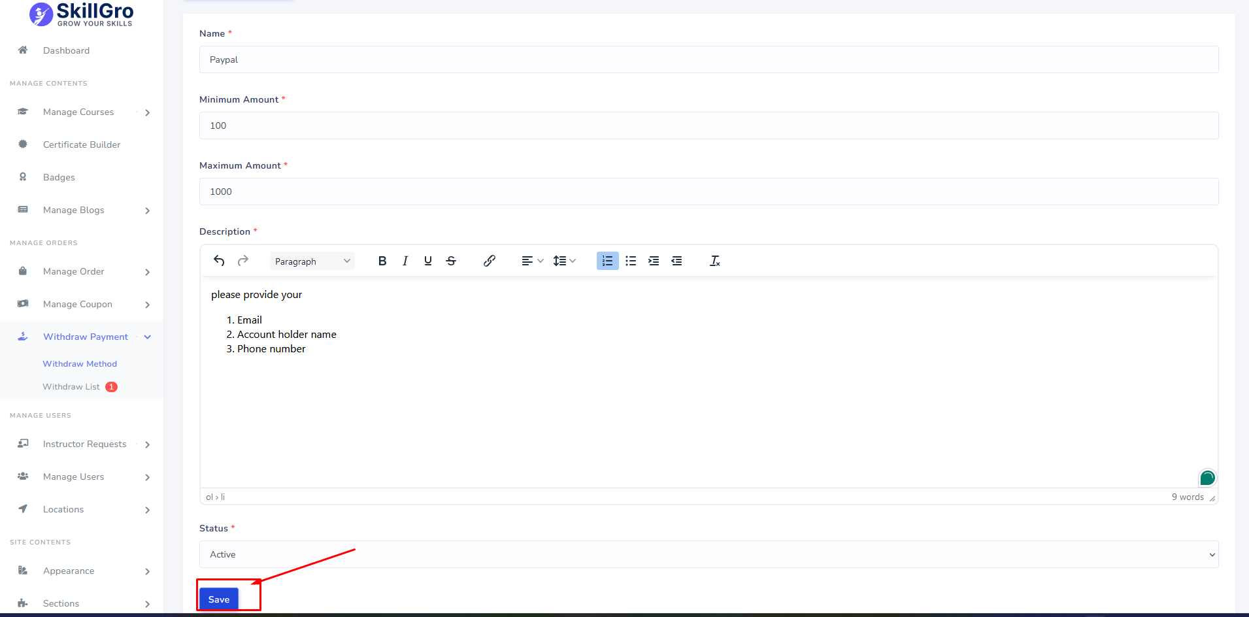
Task: Click the Sections puzzle icon
Action: click(x=23, y=603)
